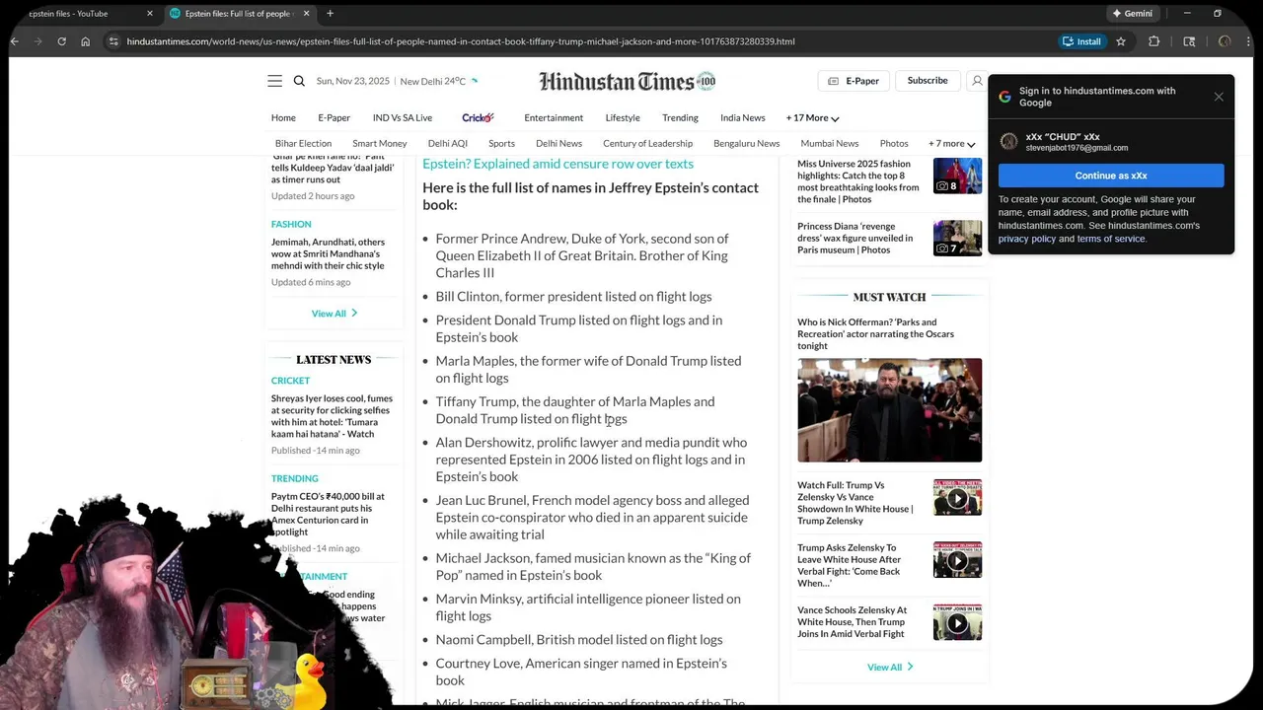Open the Lifestyle section

(x=623, y=117)
